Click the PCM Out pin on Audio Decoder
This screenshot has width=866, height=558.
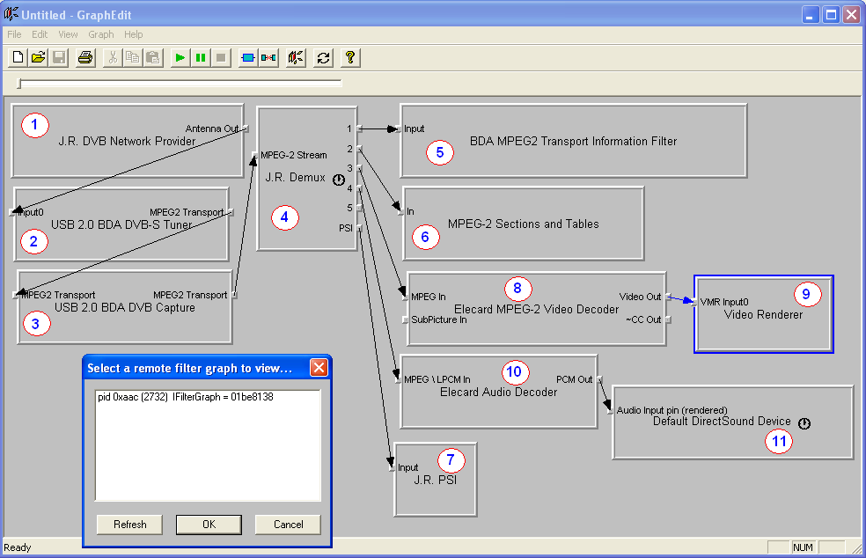click(599, 379)
